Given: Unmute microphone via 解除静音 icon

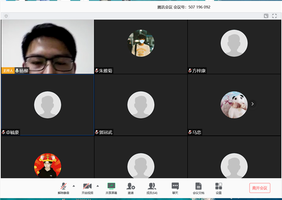Looking at the screenshot, I should tap(63, 186).
